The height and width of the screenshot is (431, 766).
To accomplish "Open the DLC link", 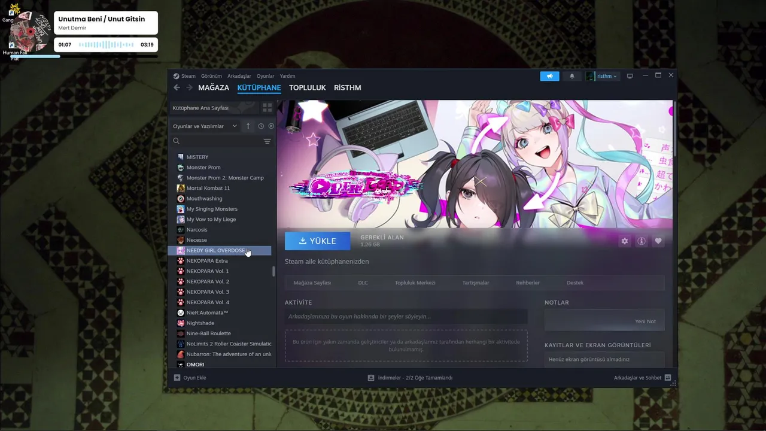I will 363,283.
